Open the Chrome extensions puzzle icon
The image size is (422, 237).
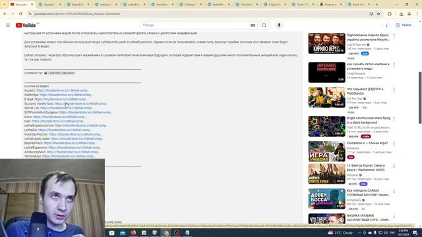[x=390, y=14]
